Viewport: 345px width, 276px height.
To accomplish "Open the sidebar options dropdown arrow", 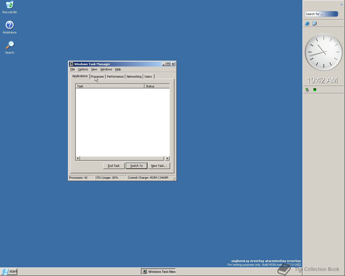I will pyautogui.click(x=341, y=5).
